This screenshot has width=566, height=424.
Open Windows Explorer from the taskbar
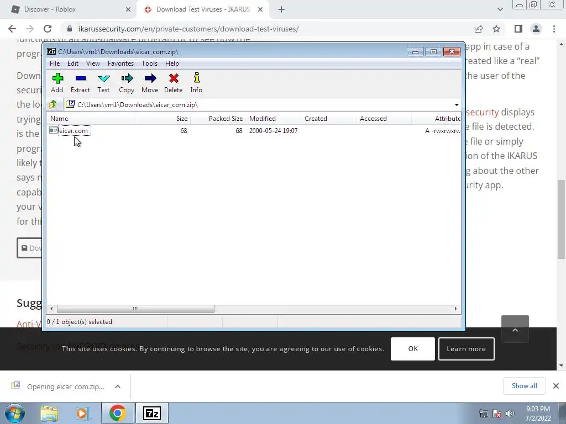click(x=49, y=413)
